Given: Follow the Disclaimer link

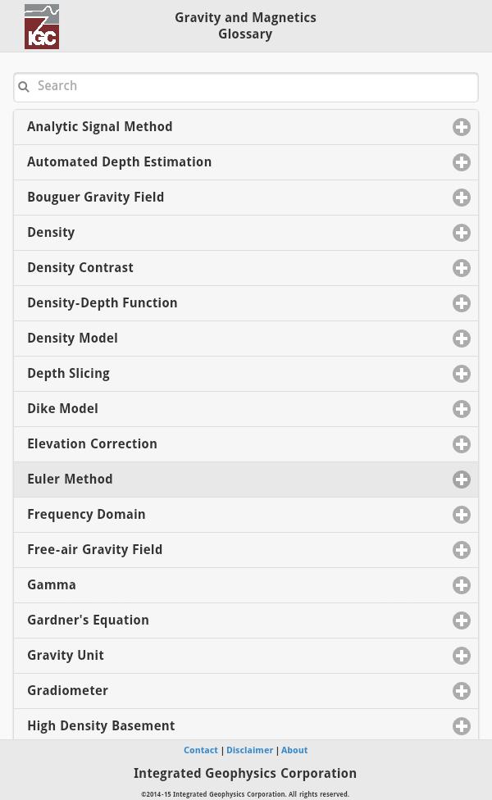Looking at the screenshot, I should (x=250, y=750).
